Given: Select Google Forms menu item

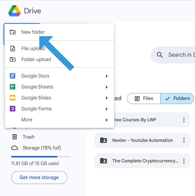Looking at the screenshot, I should [60, 109].
